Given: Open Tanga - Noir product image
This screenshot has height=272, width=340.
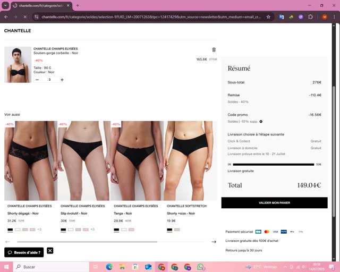Looking at the screenshot, I should pyautogui.click(x=137, y=161).
